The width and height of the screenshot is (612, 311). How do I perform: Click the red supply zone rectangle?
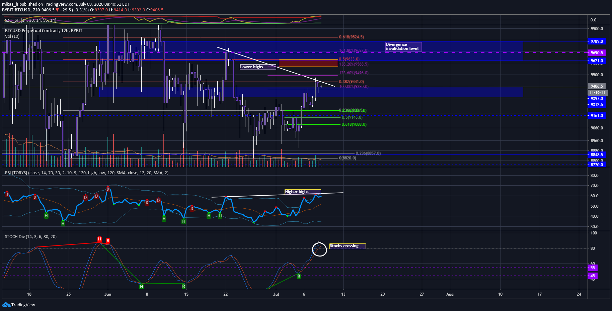point(308,63)
